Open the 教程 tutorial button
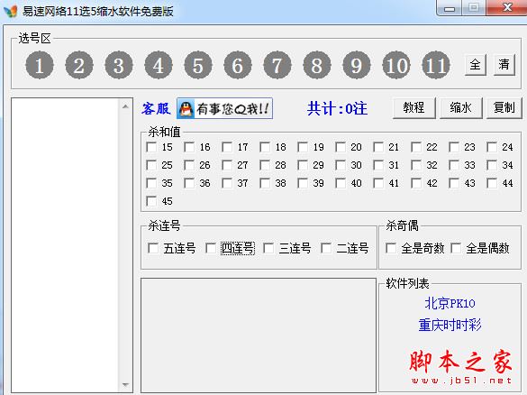This screenshot has width=527, height=395. click(x=414, y=108)
